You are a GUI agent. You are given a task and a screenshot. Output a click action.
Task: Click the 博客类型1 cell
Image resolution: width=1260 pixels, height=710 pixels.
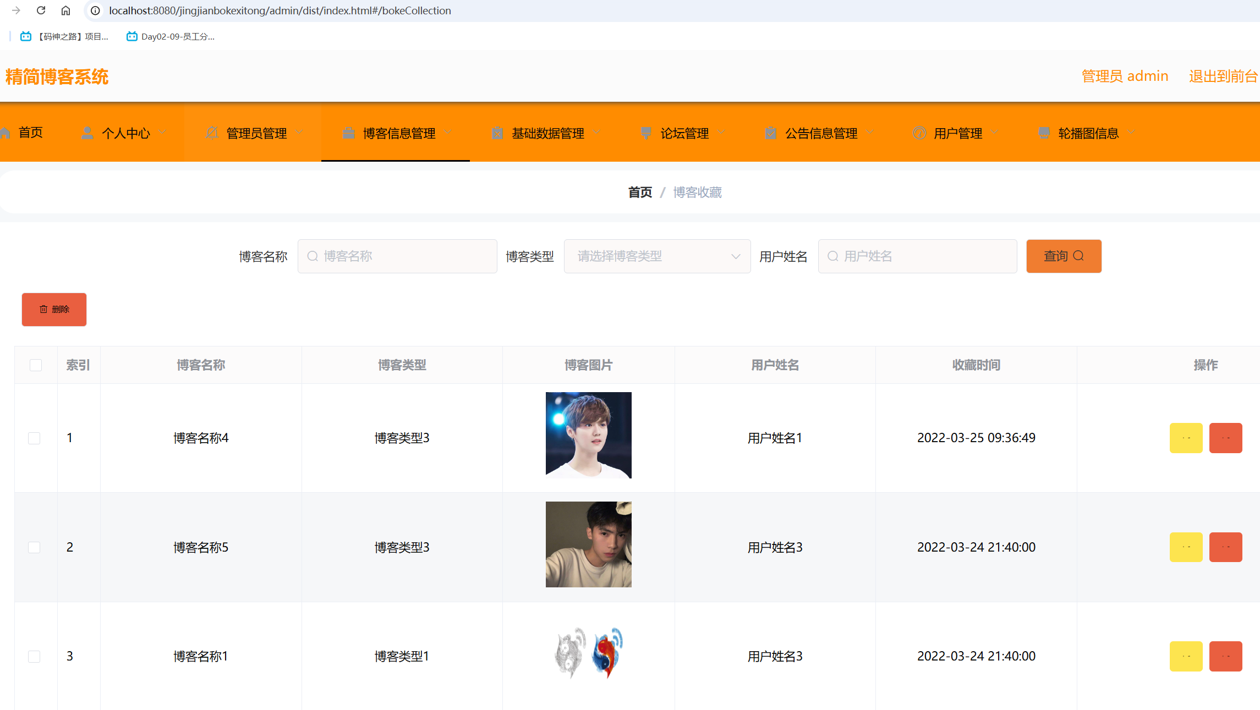click(402, 656)
